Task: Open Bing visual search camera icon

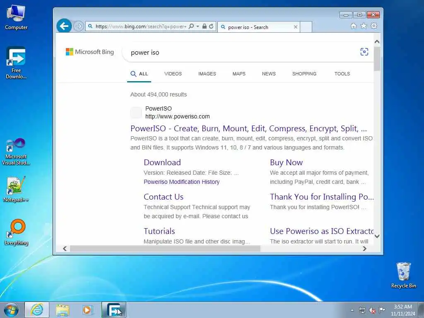Action: click(x=364, y=52)
